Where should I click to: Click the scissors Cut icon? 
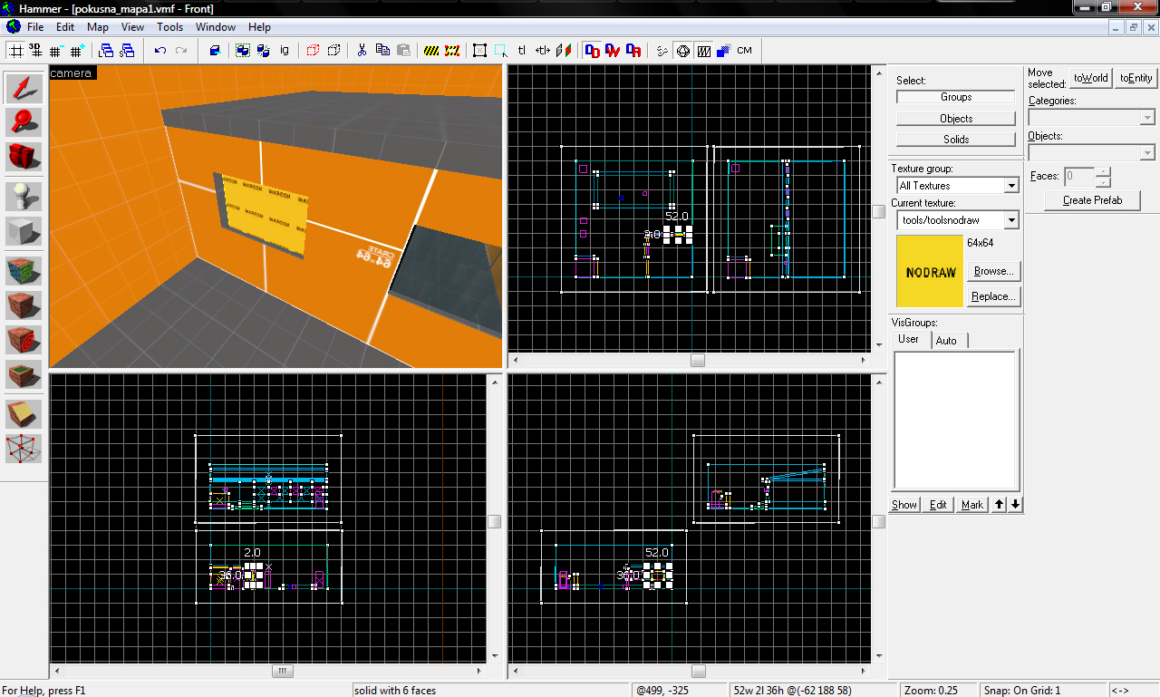[x=361, y=51]
